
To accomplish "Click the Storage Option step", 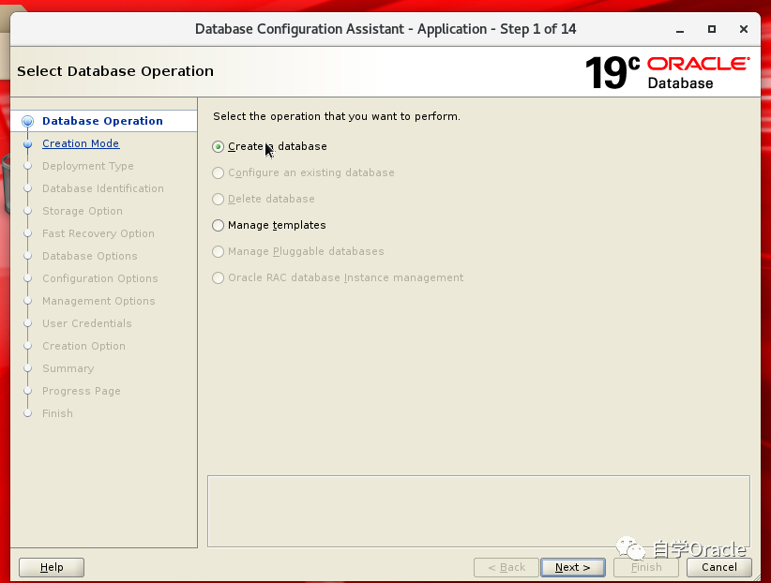I will [x=83, y=212].
